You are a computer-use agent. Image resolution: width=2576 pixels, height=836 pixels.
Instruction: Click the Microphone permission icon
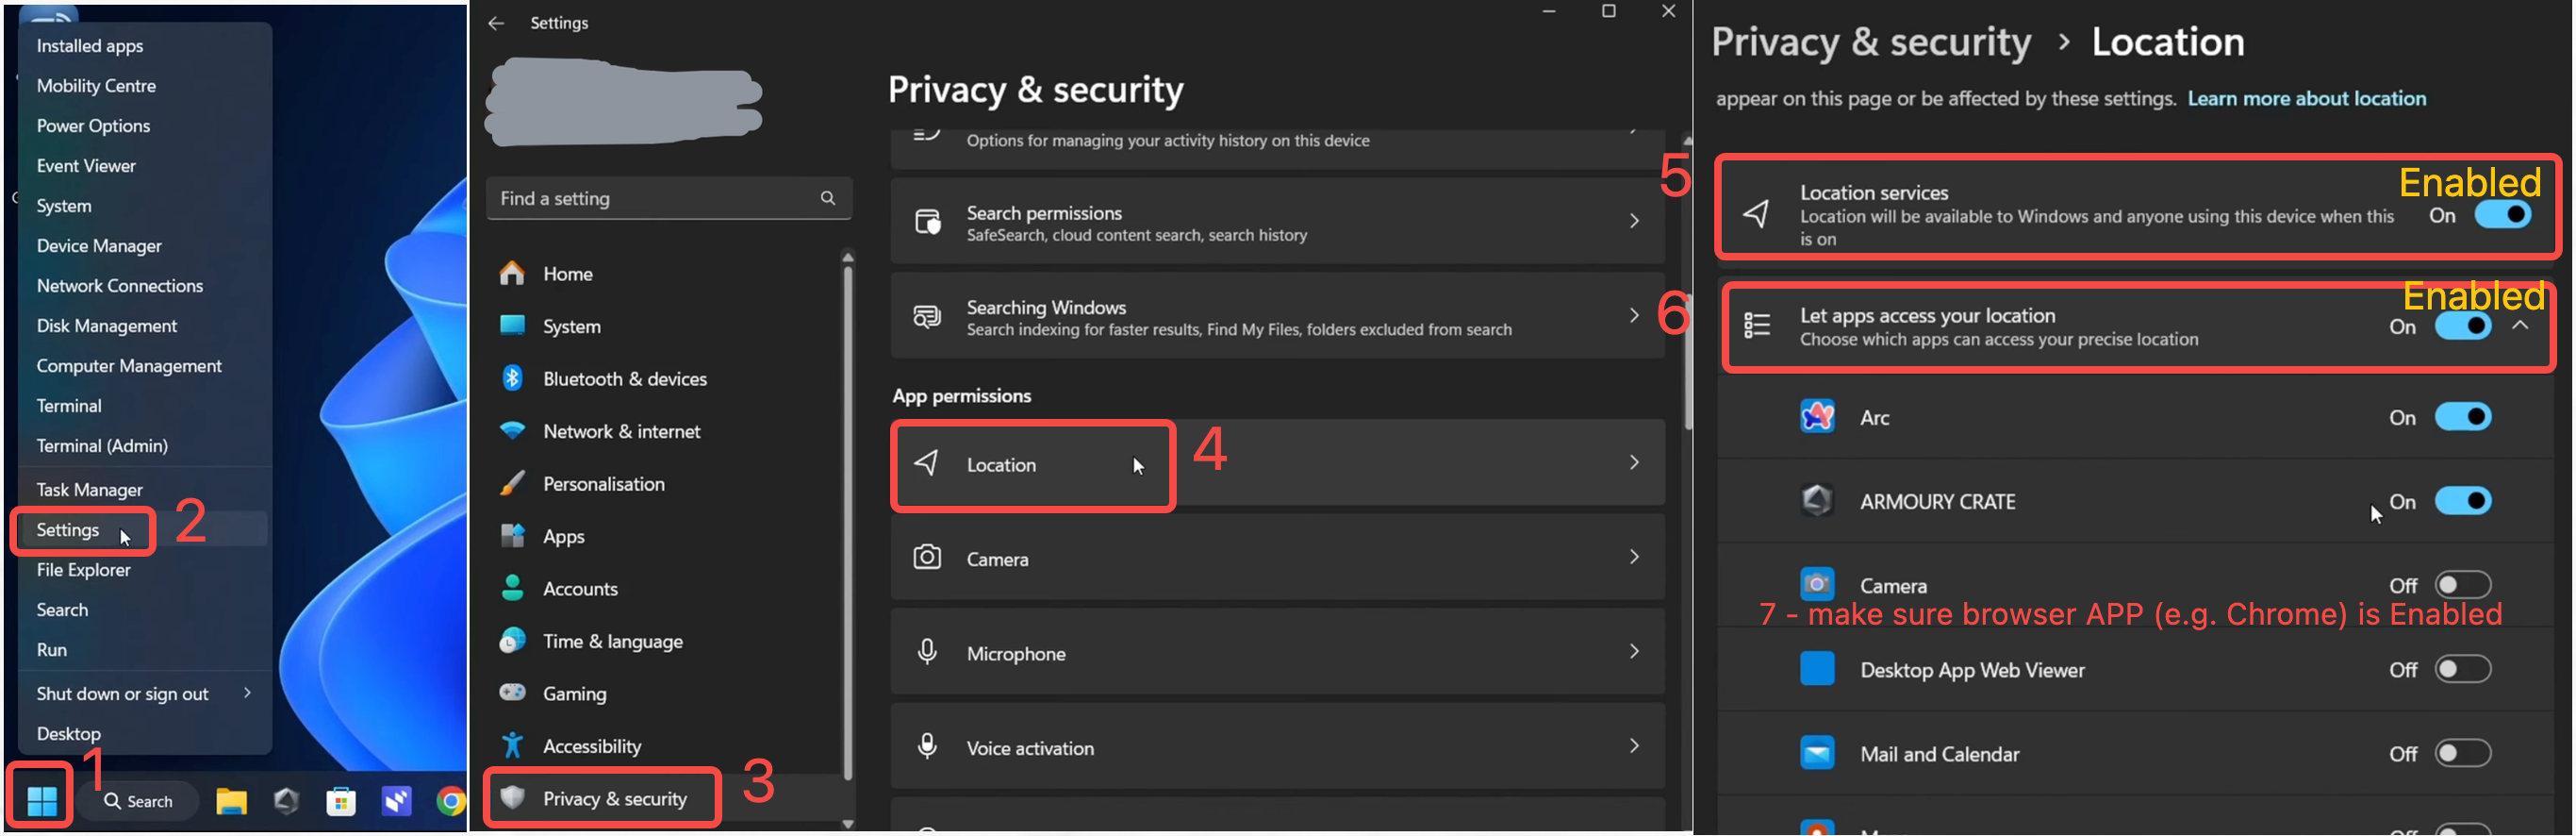[x=927, y=653]
